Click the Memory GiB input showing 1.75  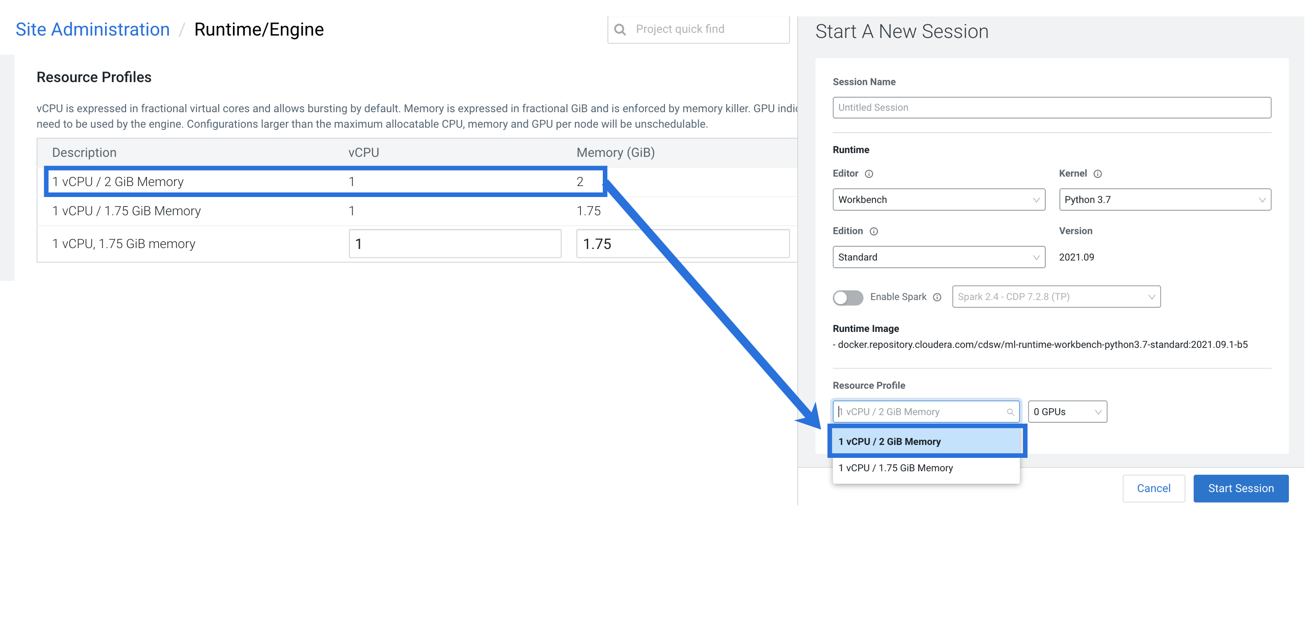pyautogui.click(x=682, y=244)
